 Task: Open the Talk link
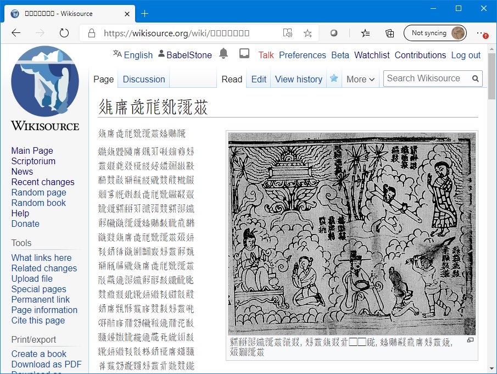pos(266,55)
